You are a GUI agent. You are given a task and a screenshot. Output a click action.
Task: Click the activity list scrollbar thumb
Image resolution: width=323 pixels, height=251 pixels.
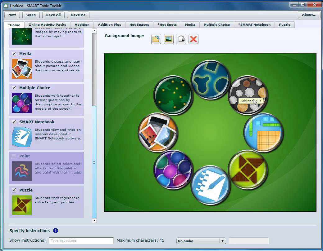point(94,162)
